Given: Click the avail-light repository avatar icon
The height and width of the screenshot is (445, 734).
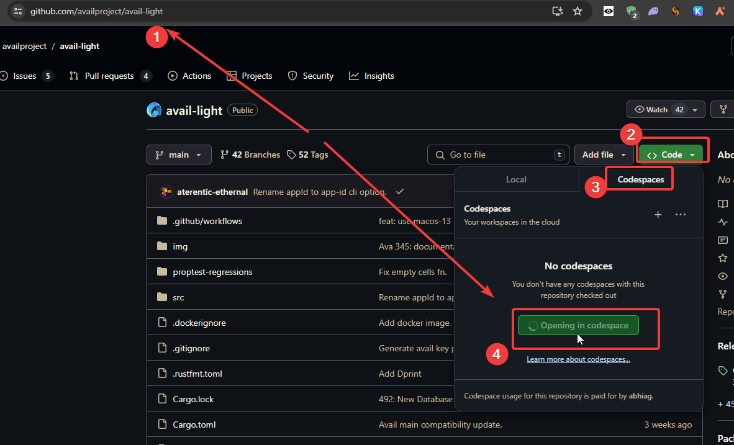Looking at the screenshot, I should [x=154, y=110].
